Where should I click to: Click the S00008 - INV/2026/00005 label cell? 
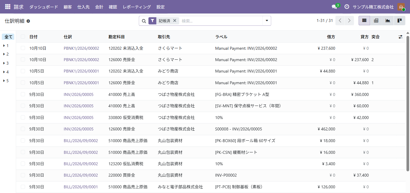pyautogui.click(x=238, y=129)
